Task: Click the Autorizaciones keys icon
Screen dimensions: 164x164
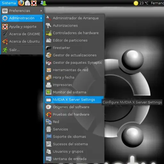Action: coord(49,26)
